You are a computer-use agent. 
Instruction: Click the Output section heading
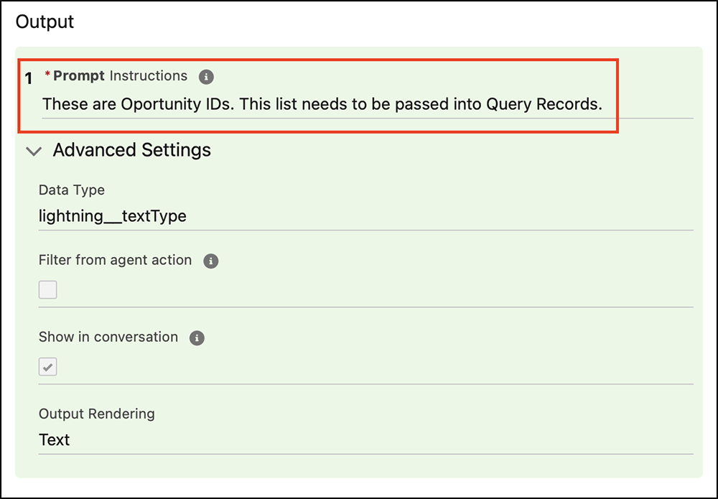click(45, 22)
